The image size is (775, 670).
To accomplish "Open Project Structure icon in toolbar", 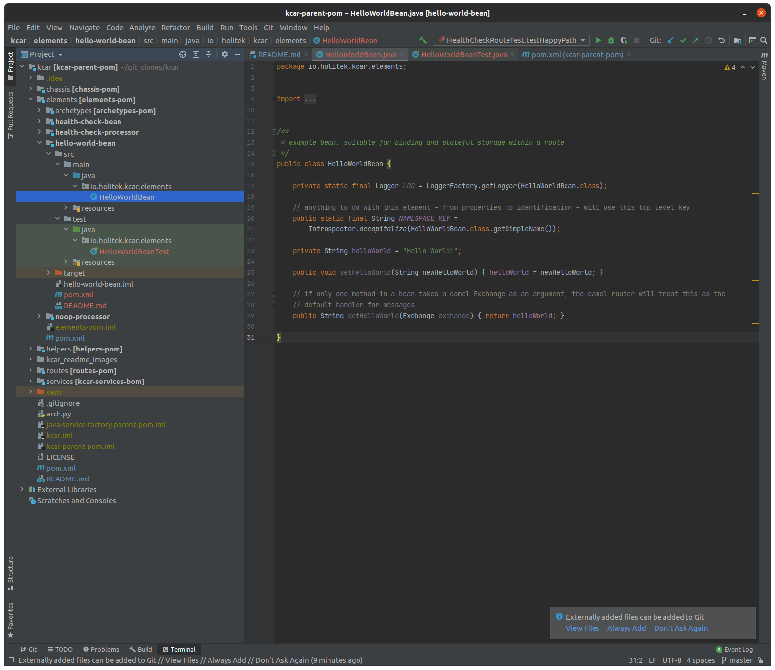I will [737, 40].
